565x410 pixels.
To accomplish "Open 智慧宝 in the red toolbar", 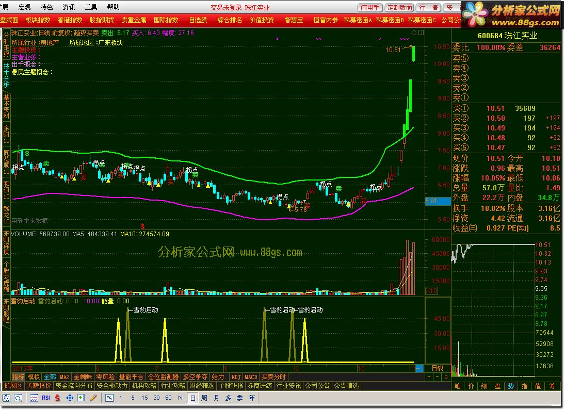I will tap(294, 20).
